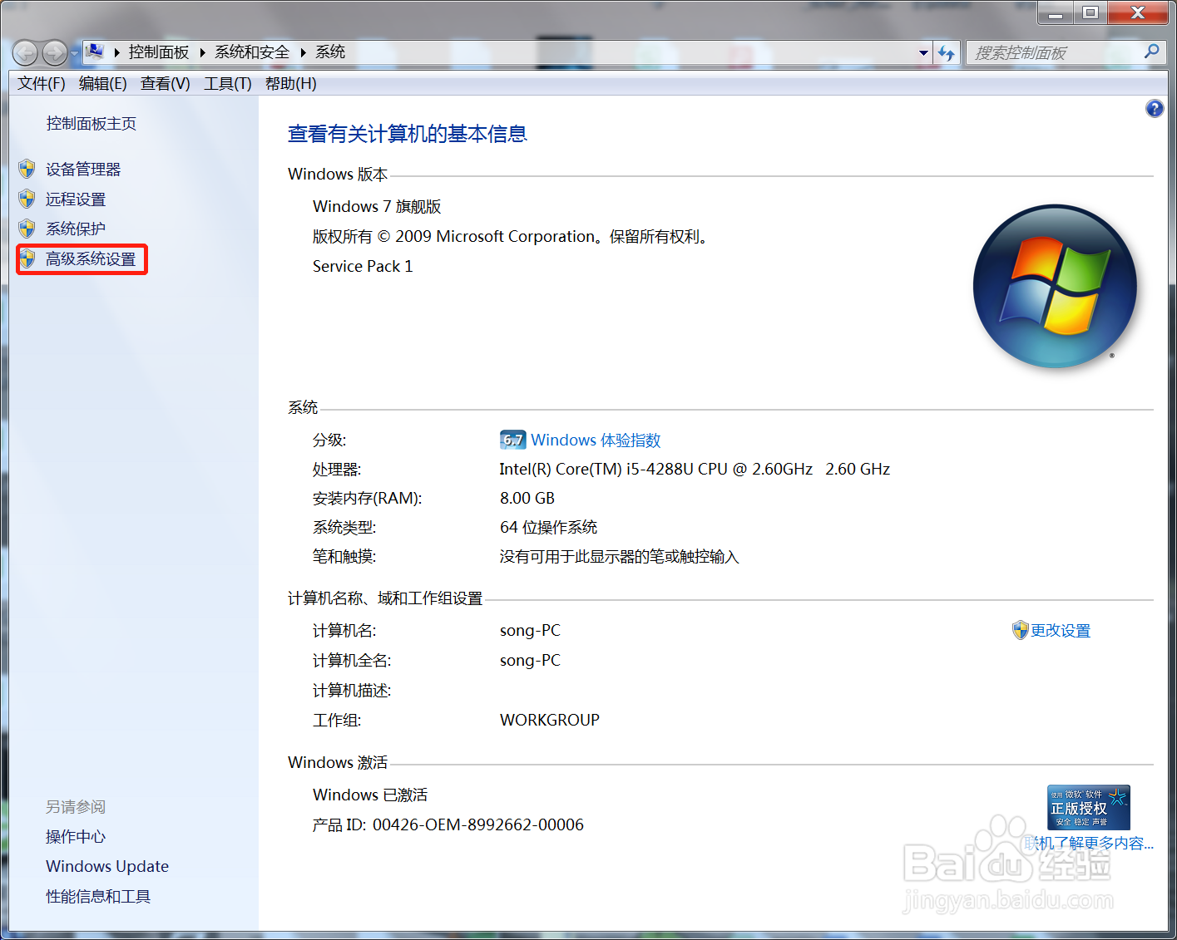Viewport: 1177px width, 940px height.
Task: Click the 6.7 experience index badge
Action: click(512, 440)
